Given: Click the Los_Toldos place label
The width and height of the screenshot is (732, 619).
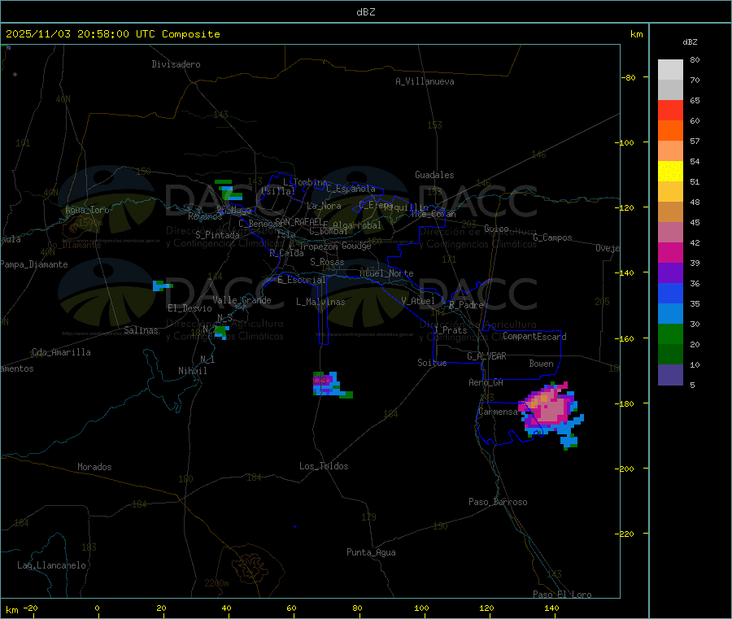Looking at the screenshot, I should [324, 466].
